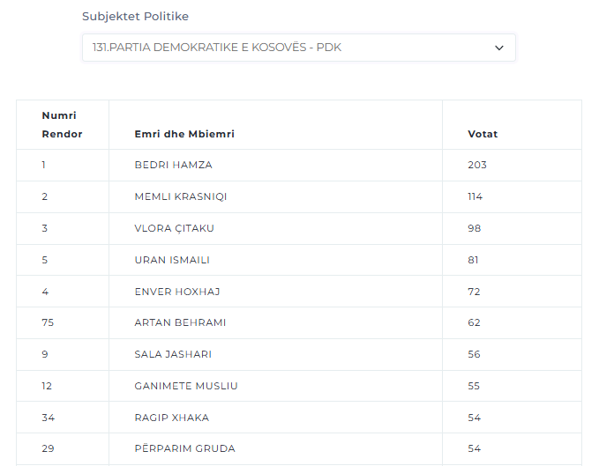The image size is (599, 466).
Task: Click the 203 votes cell
Action: [x=477, y=165]
